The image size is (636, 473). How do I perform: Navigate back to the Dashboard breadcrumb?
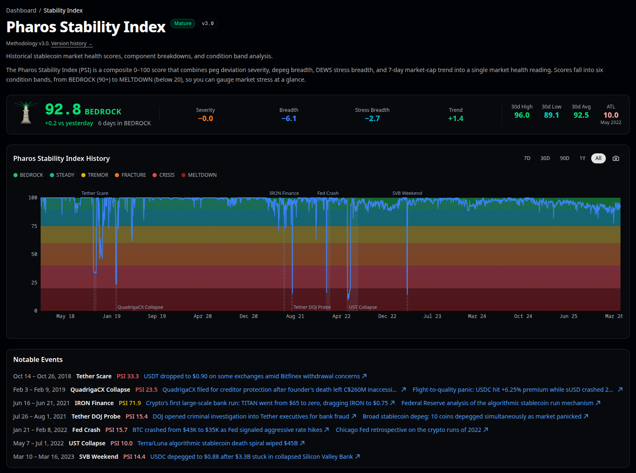21,10
